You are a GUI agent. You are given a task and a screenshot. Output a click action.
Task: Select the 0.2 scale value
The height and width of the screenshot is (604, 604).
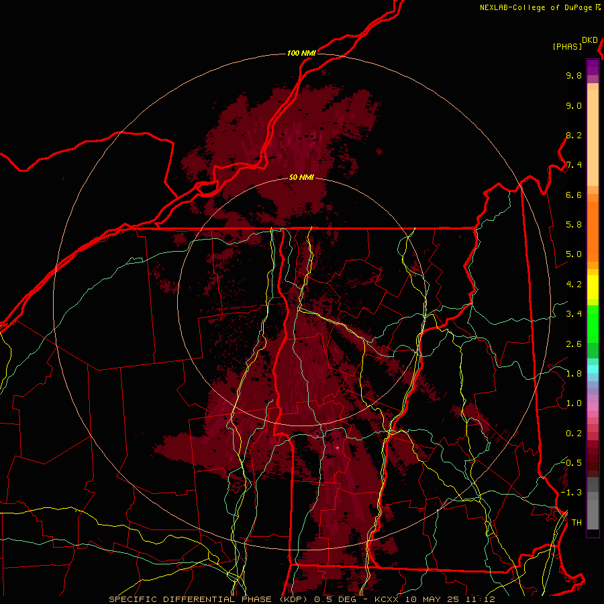pyautogui.click(x=574, y=434)
